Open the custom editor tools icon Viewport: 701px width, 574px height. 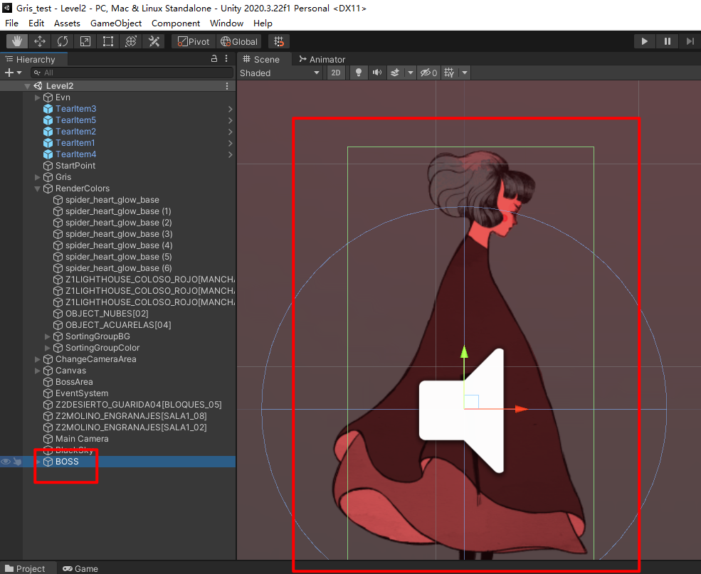coord(154,41)
